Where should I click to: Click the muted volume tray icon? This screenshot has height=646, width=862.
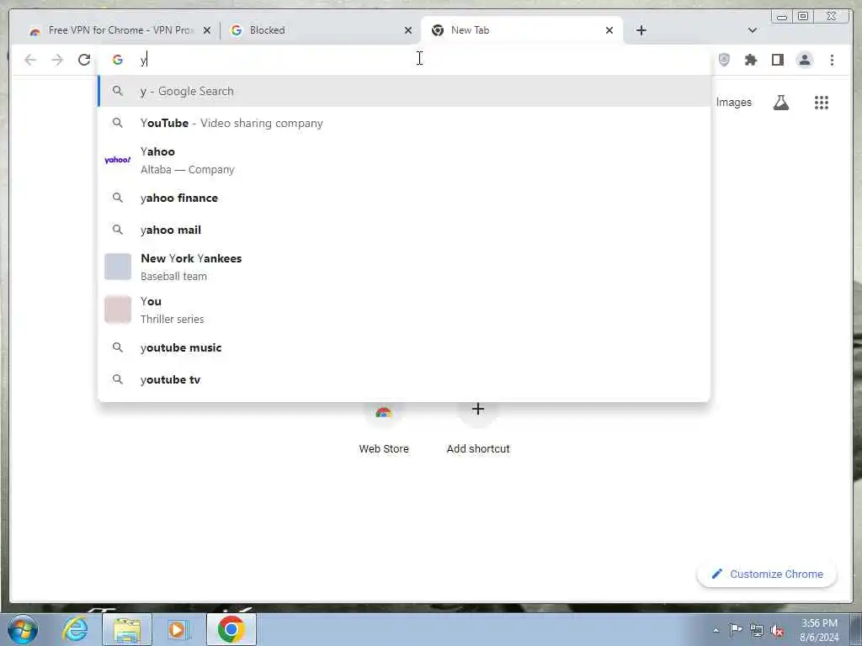777,631
